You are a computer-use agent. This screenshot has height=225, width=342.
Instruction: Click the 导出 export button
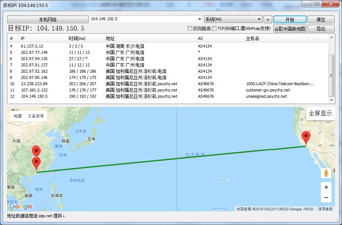coord(321,29)
